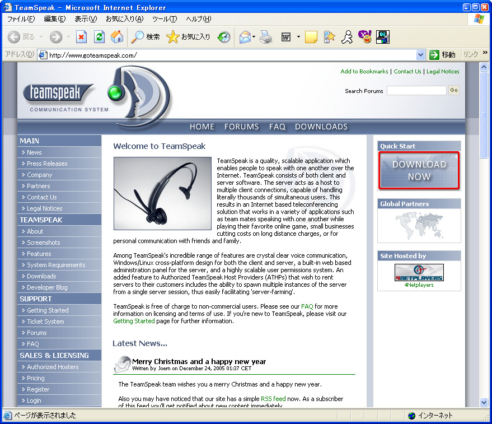492x424 pixels.
Task: Click the Internet zone globe in the status bar
Action: point(411,416)
